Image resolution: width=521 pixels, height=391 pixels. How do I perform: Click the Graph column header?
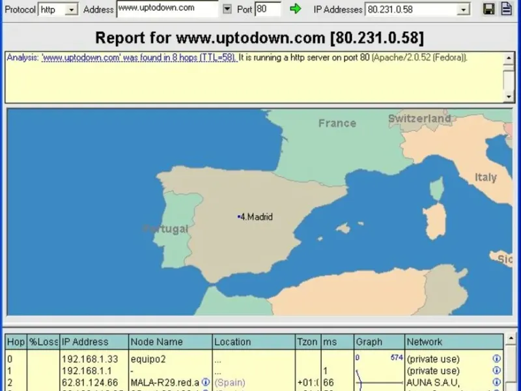click(x=379, y=341)
